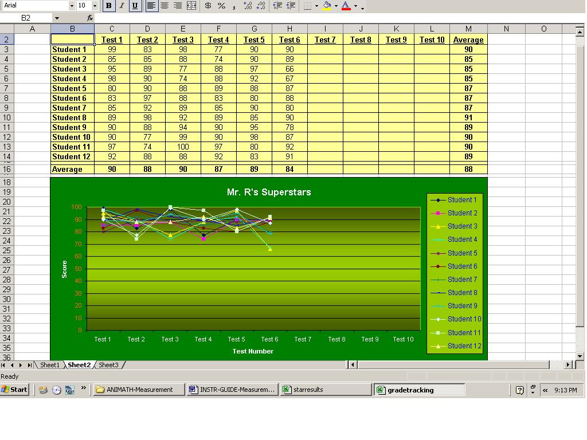
Task: Click vertical scrollbar up arrow
Action: tap(580, 32)
